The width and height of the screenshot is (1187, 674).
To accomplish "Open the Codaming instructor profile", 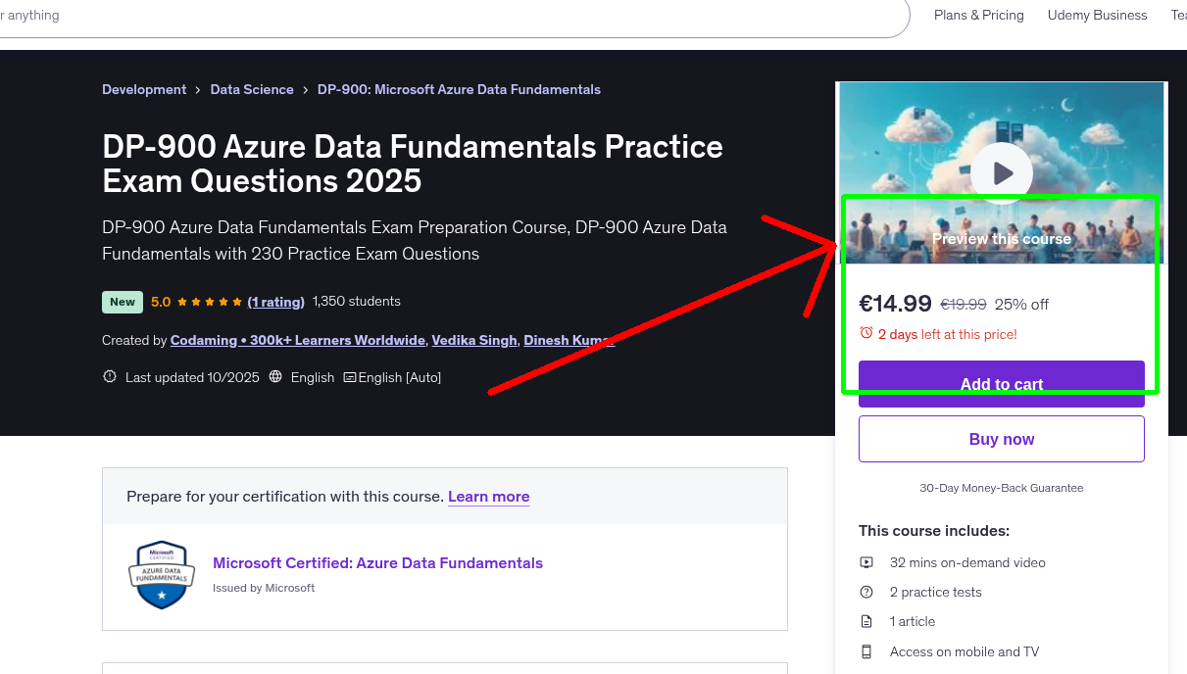I will point(298,340).
